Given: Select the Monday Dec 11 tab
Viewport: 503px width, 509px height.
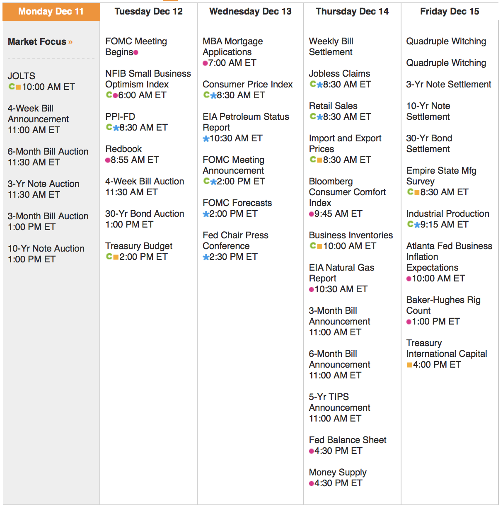Looking at the screenshot, I should point(51,12).
